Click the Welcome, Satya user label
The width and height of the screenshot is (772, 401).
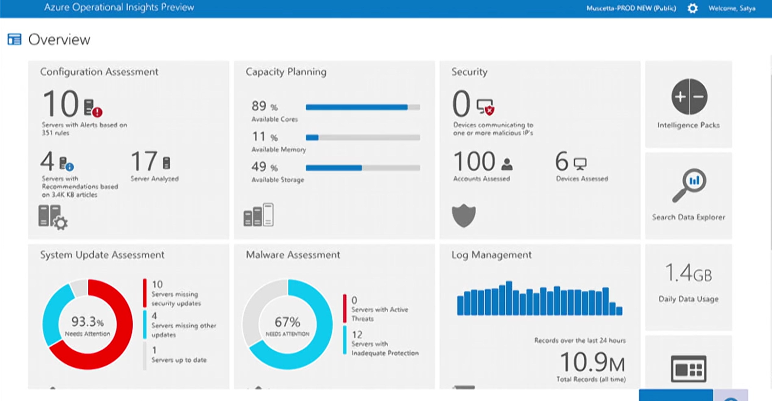pyautogui.click(x=732, y=8)
